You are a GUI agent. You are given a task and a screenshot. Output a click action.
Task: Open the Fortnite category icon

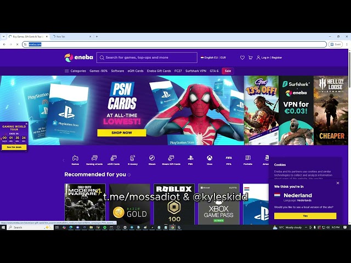248,160
